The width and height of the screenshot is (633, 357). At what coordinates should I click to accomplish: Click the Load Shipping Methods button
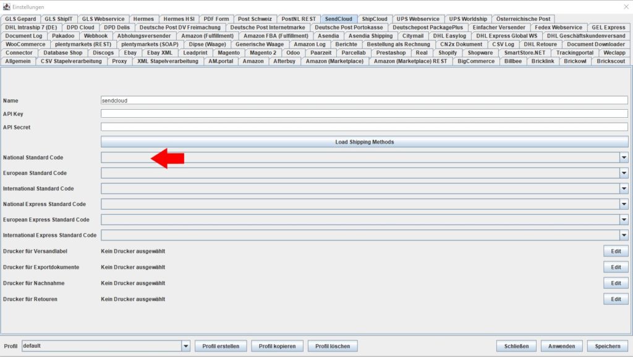pyautogui.click(x=365, y=142)
